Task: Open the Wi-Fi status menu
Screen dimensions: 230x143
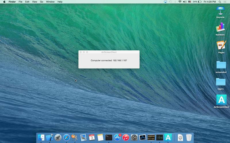Action: tap(180, 2)
